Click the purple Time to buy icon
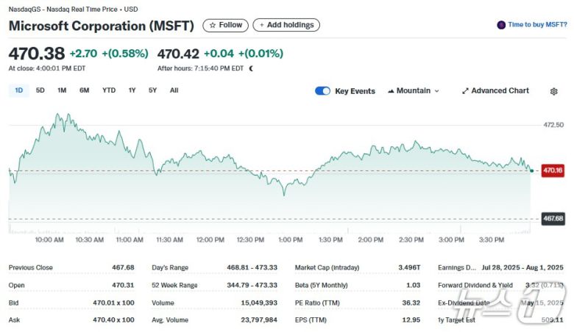This screenshot has height=332, width=574. (501, 25)
